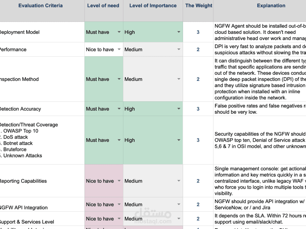This screenshot has width=306, height=229.
Task: Open Level of Importance dropdown for Support & Services
Action: tap(179, 219)
